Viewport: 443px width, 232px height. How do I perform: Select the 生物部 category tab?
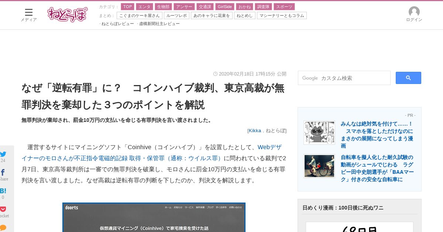coord(163,7)
